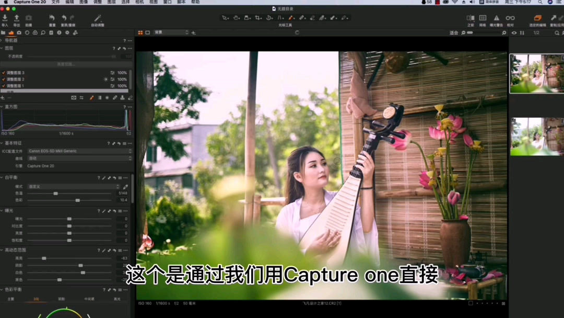Click the 色温 color temperature slider handle

point(55,193)
